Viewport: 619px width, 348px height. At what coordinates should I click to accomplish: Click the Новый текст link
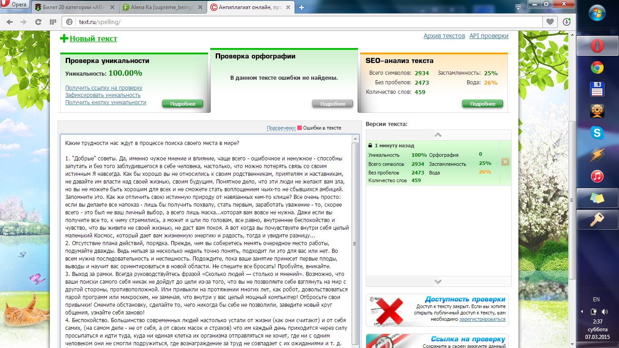click(x=93, y=39)
